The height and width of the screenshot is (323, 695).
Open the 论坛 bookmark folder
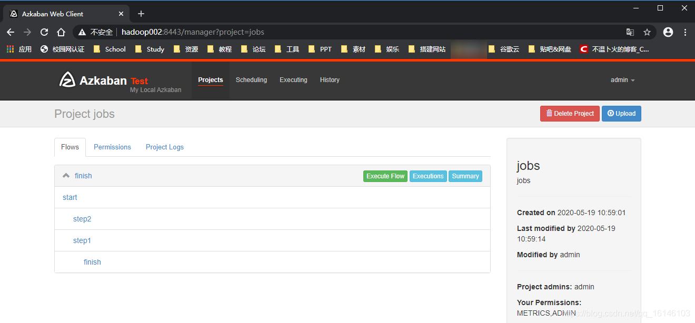tap(253, 49)
